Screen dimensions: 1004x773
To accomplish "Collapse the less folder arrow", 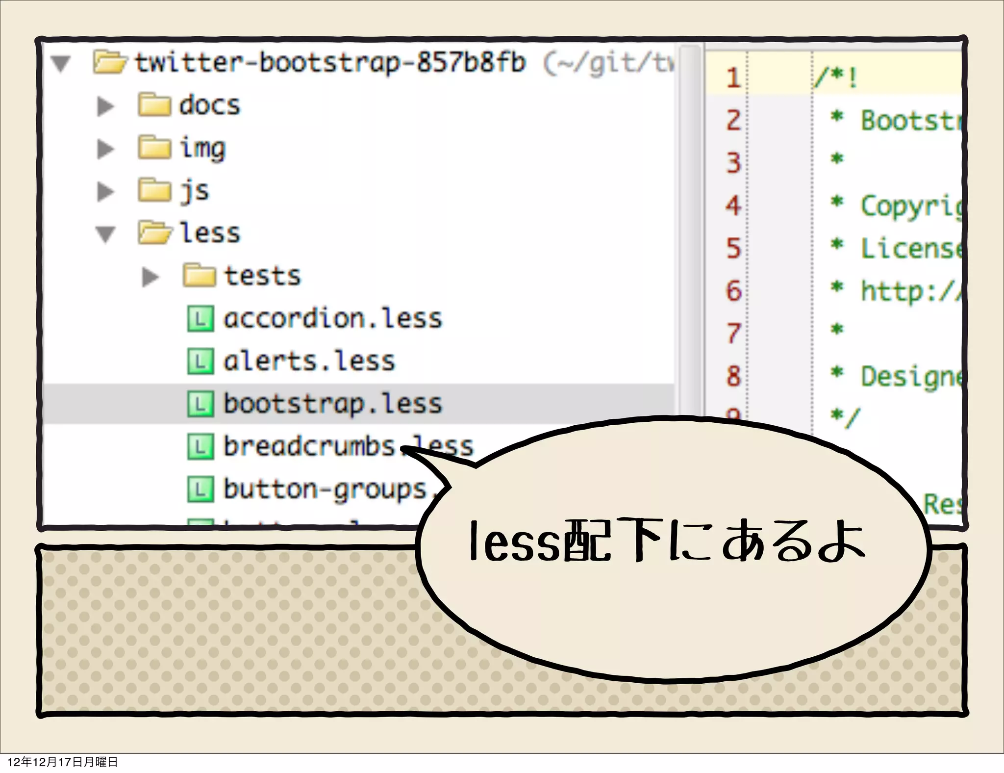I will click(105, 234).
